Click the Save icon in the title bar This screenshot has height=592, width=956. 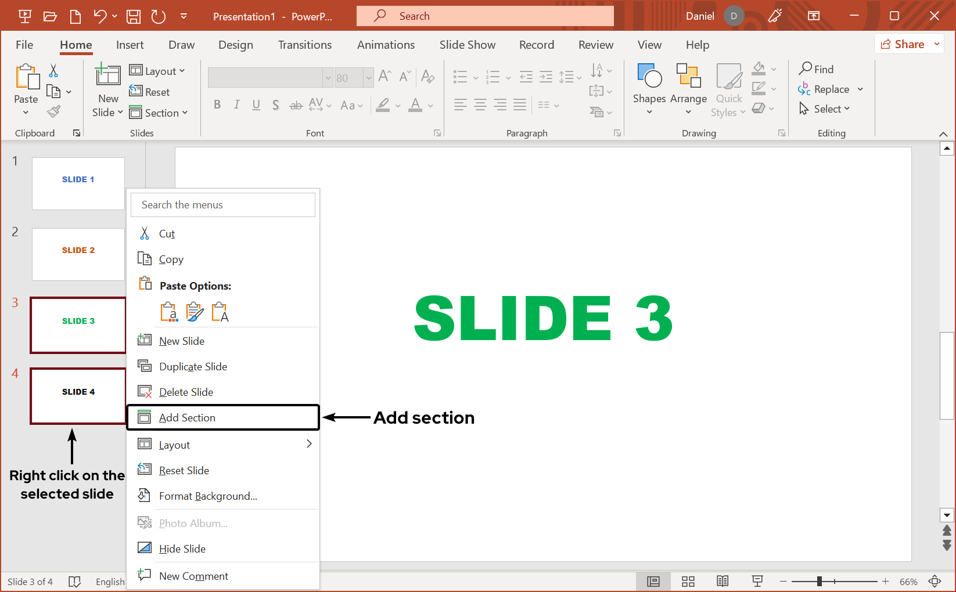tap(134, 16)
